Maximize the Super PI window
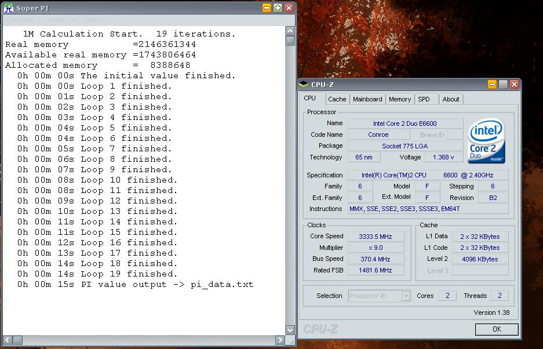 point(278,8)
